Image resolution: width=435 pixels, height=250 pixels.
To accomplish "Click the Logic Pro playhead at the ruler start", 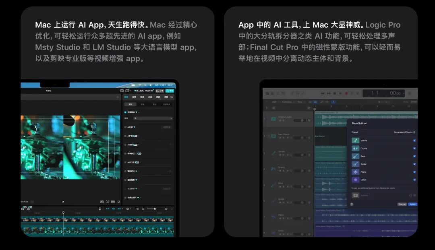I will tap(315, 110).
